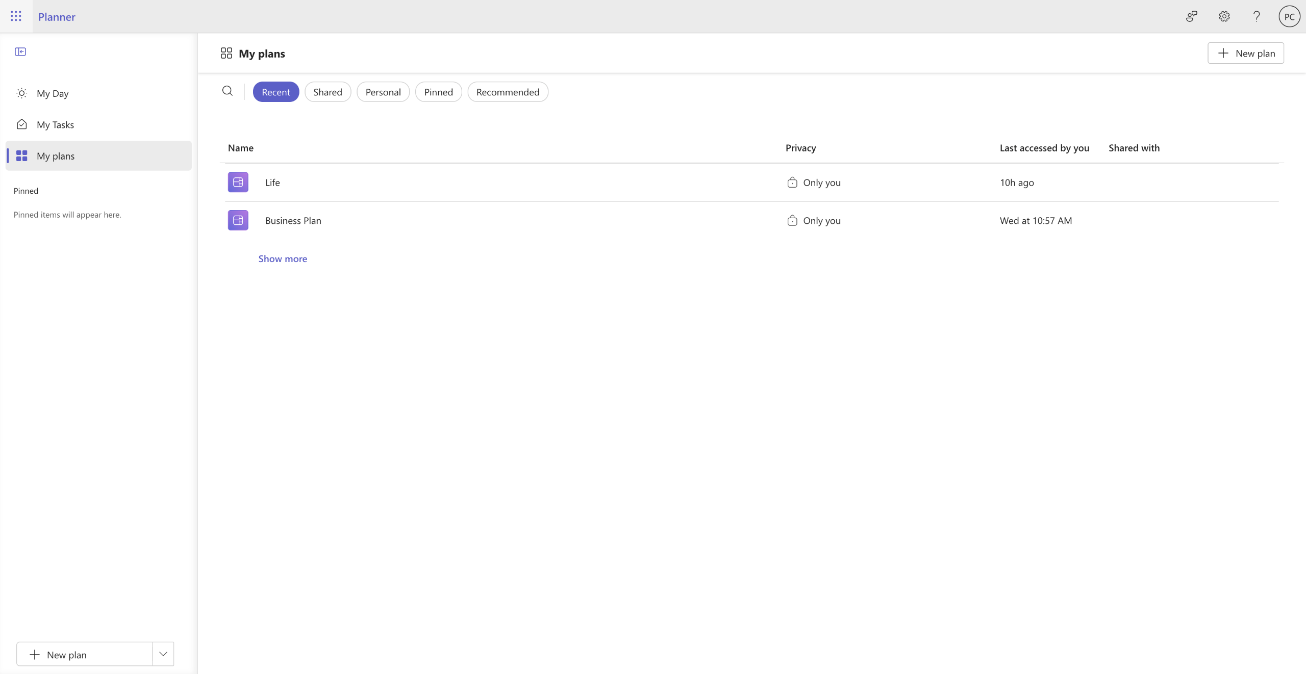Image resolution: width=1306 pixels, height=674 pixels.
Task: Select the Shared filter pill
Action: [328, 92]
